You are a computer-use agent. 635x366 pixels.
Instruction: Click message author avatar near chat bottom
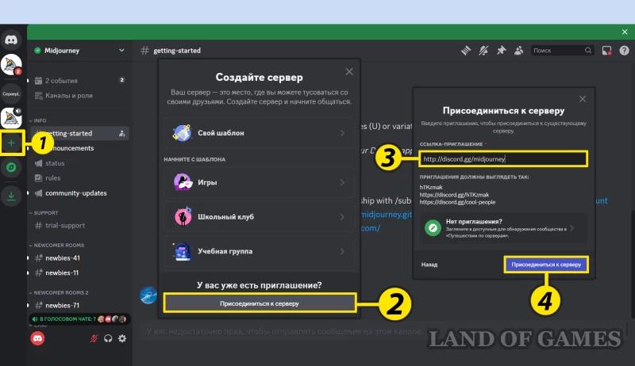148,295
